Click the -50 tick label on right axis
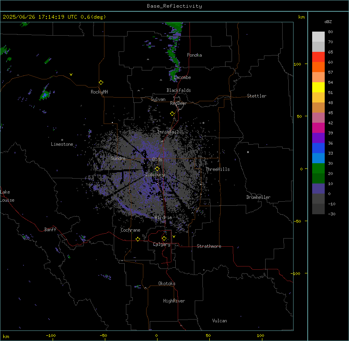Viewport: 349px width, 341px height. point(297,221)
